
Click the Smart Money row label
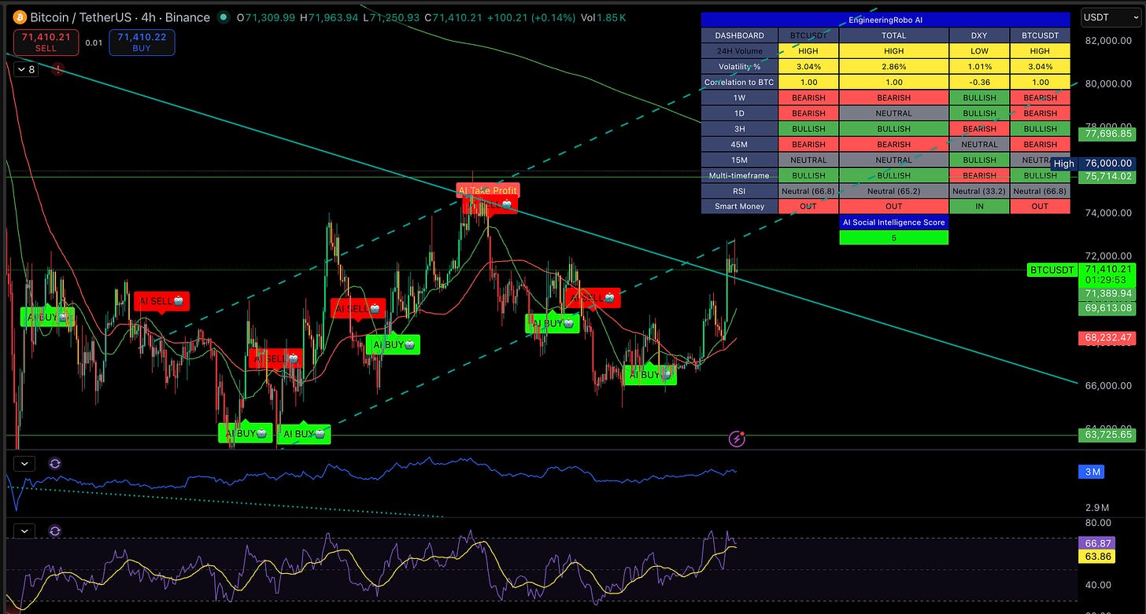pos(739,206)
